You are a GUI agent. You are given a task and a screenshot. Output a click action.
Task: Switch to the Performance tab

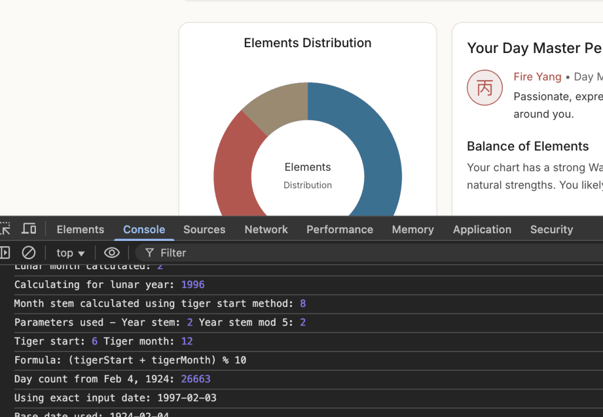[x=340, y=229]
